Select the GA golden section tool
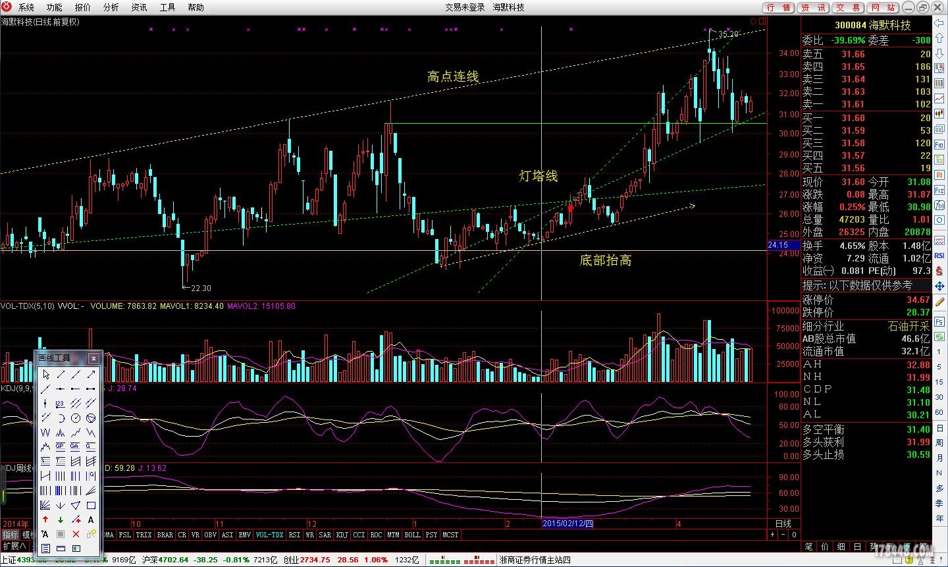948x567 pixels. coord(76,447)
